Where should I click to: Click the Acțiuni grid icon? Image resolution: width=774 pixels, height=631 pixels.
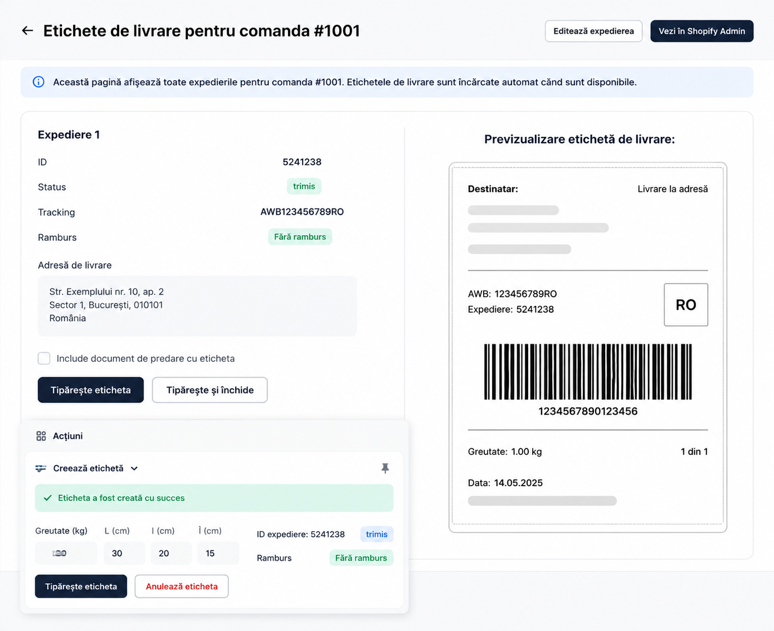click(x=41, y=436)
